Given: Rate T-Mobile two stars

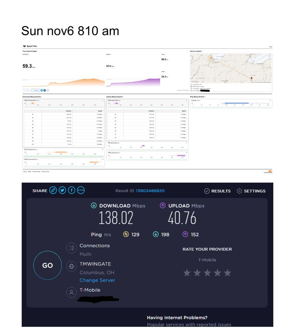Looking at the screenshot, I should pos(197,273).
